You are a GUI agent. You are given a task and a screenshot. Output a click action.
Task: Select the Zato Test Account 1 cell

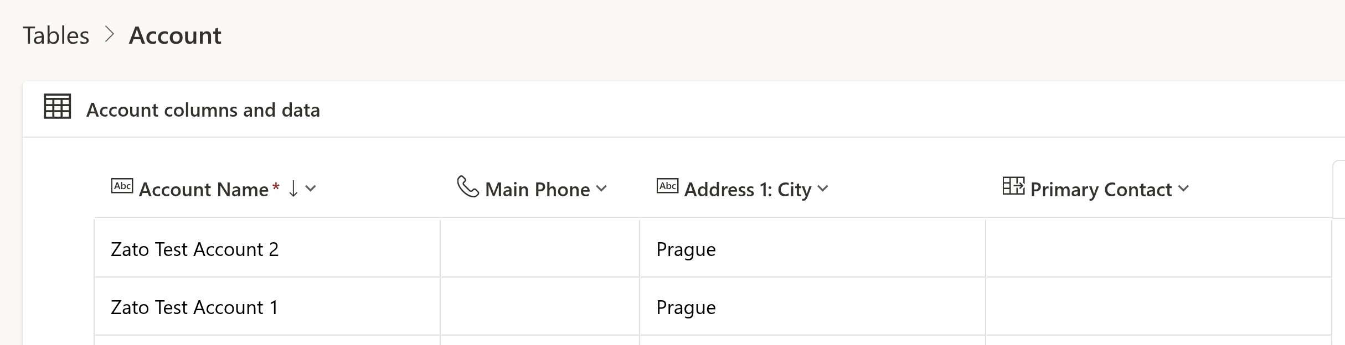click(x=194, y=307)
